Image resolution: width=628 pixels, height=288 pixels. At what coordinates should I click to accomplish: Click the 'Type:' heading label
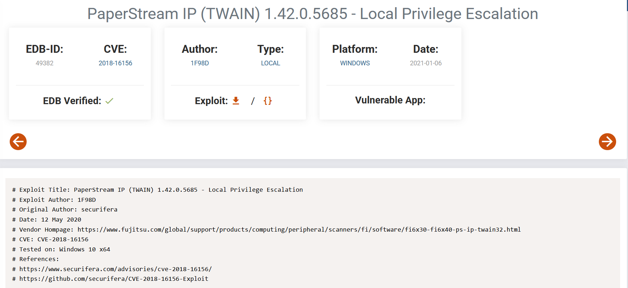pos(271,49)
